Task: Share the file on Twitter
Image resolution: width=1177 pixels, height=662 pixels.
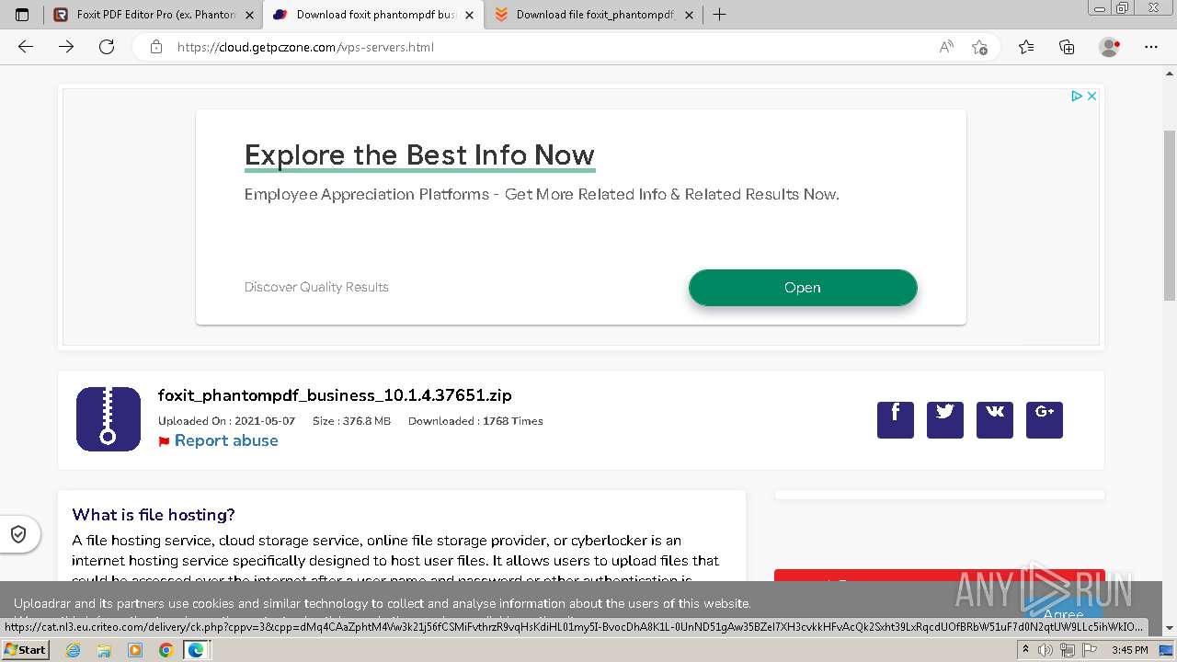Action: (945, 420)
